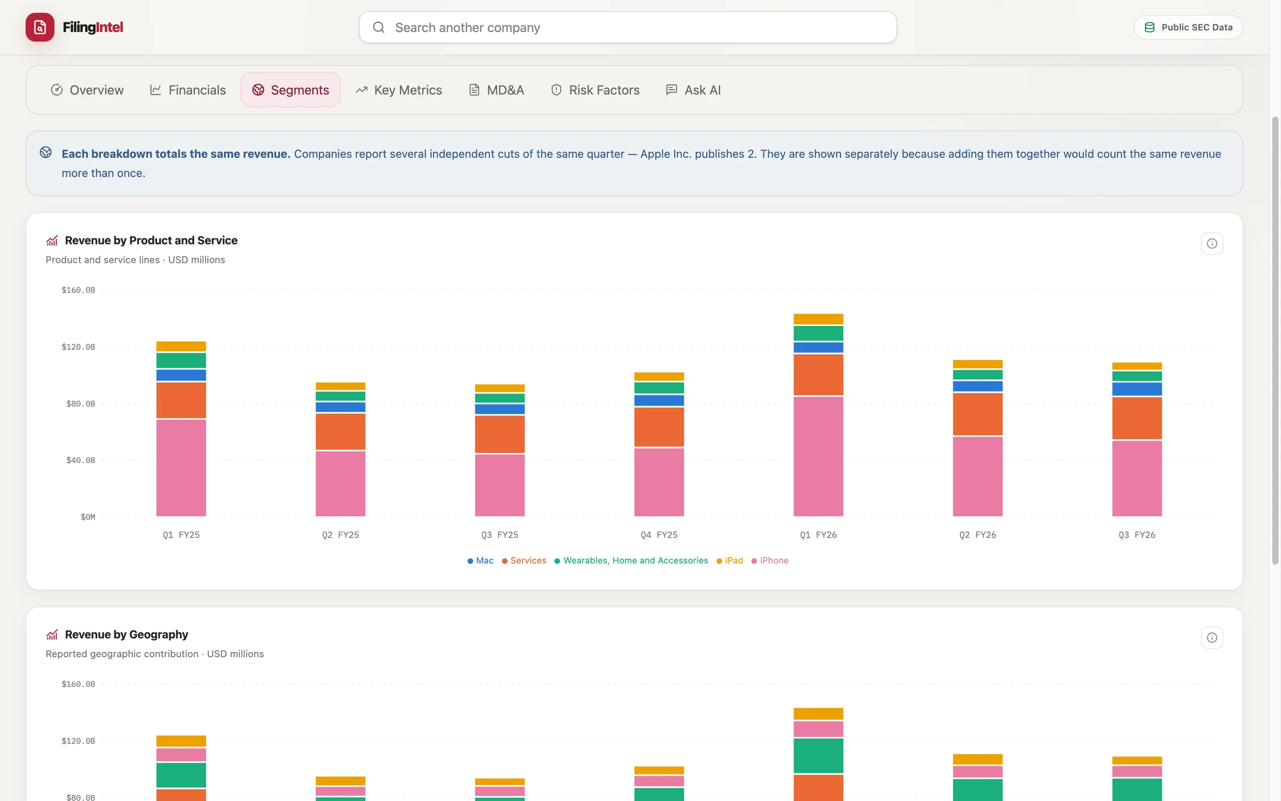
Task: Open the Public SEC Data badge
Action: 1188,27
